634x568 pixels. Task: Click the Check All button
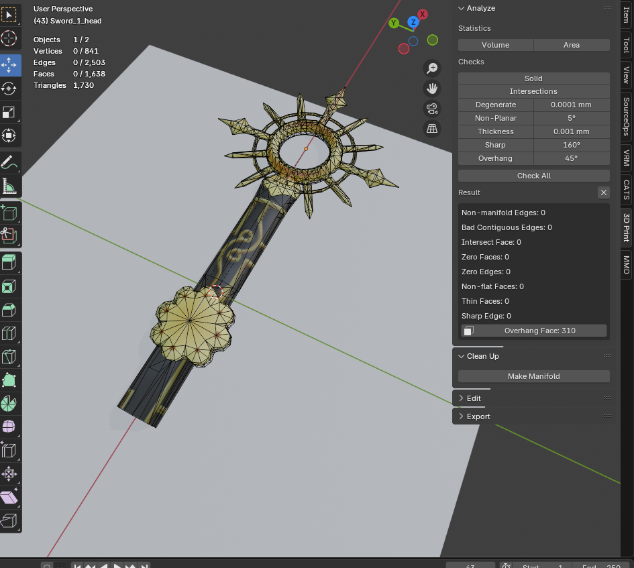tap(533, 176)
